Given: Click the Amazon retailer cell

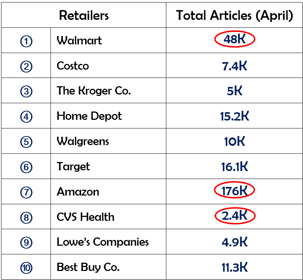Looking at the screenshot, I should 78,192.
